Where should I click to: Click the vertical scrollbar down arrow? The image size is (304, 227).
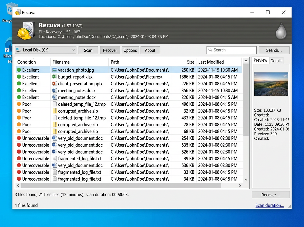point(246,180)
